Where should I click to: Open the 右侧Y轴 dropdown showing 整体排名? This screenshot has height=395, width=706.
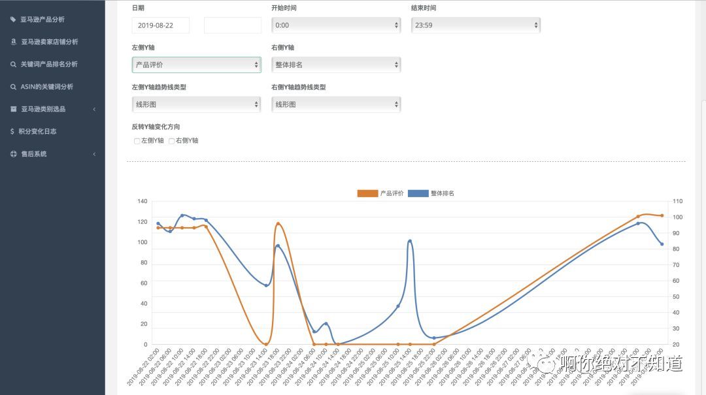(336, 65)
